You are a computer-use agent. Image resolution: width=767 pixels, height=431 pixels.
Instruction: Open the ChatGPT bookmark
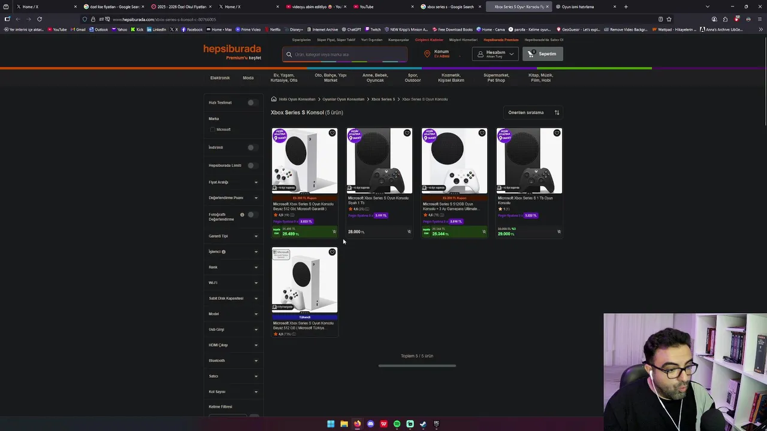pos(351,29)
